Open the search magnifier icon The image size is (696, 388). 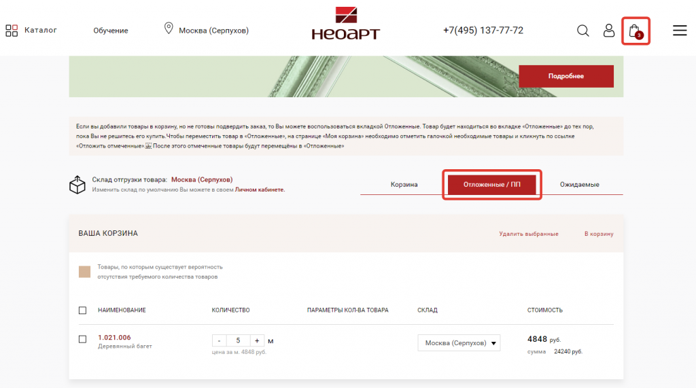tap(582, 30)
